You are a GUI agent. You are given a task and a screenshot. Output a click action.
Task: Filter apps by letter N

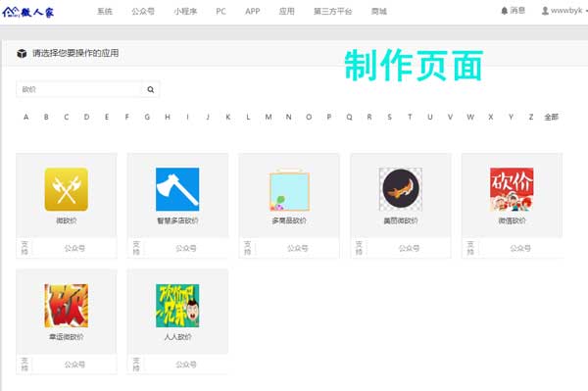click(x=289, y=117)
